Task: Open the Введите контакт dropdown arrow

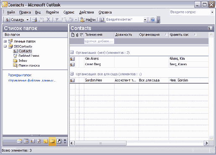Action: [x=145, y=20]
